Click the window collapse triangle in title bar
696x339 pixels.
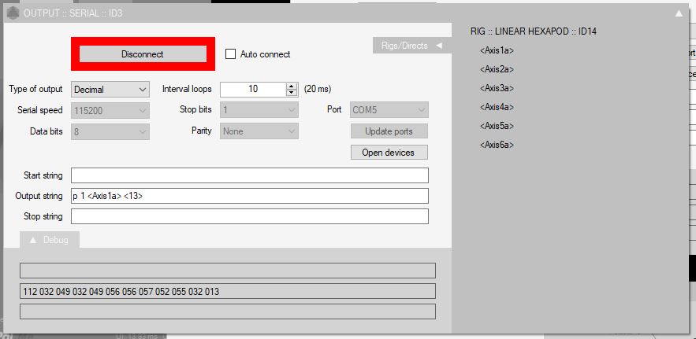tap(679, 13)
